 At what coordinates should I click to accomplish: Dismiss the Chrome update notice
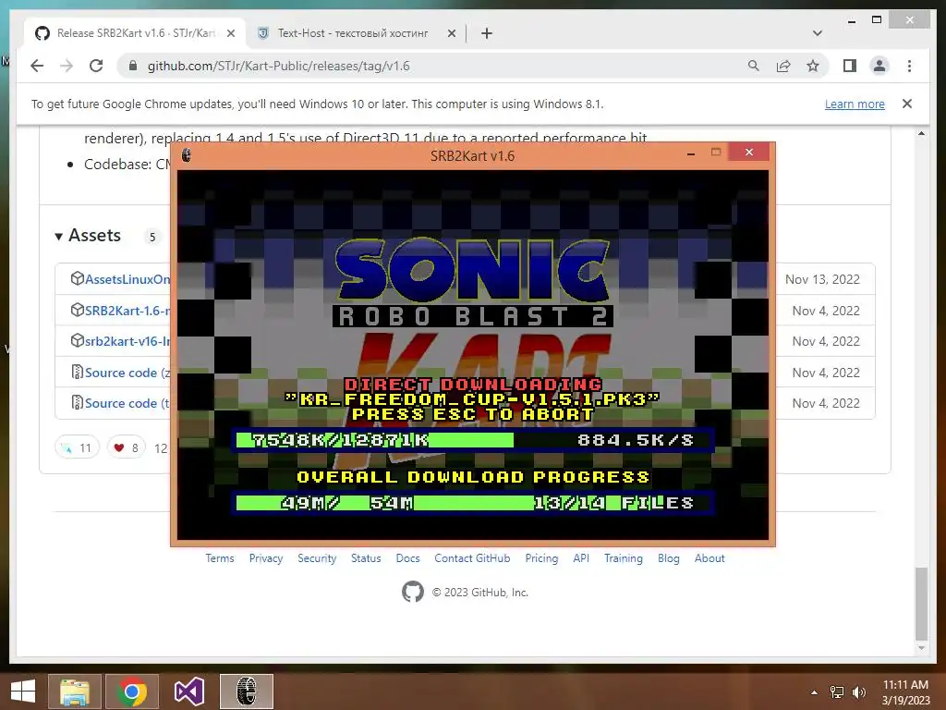click(x=907, y=104)
